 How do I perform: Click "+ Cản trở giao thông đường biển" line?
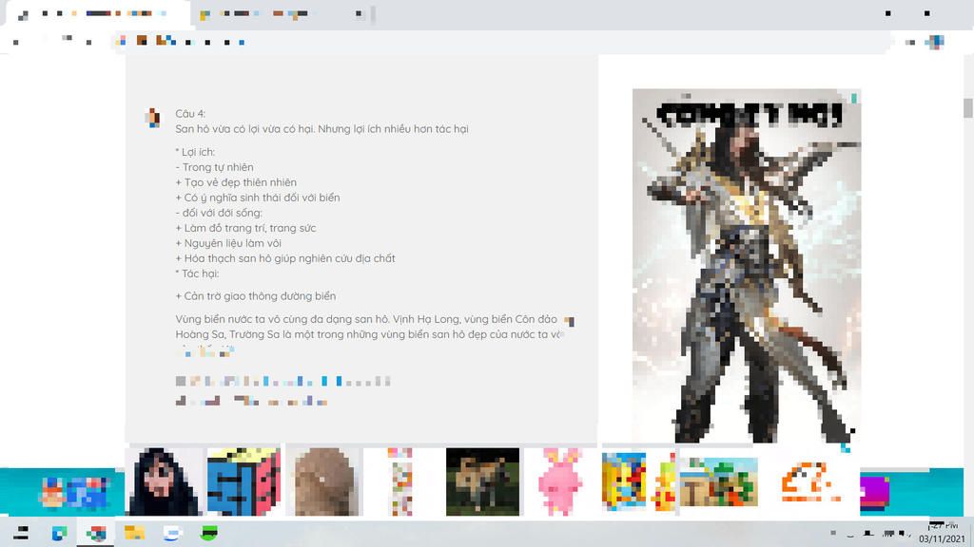point(255,296)
